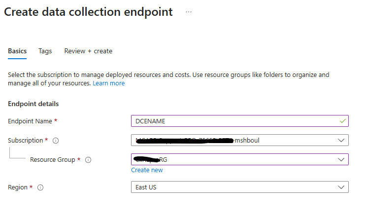
Task: Expand the Resource Group dropdown
Action: [x=239, y=160]
